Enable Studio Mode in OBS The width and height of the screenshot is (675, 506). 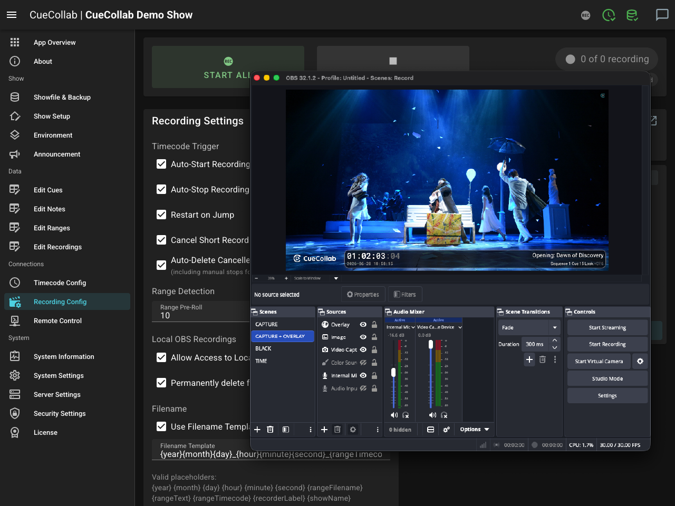[607, 378]
